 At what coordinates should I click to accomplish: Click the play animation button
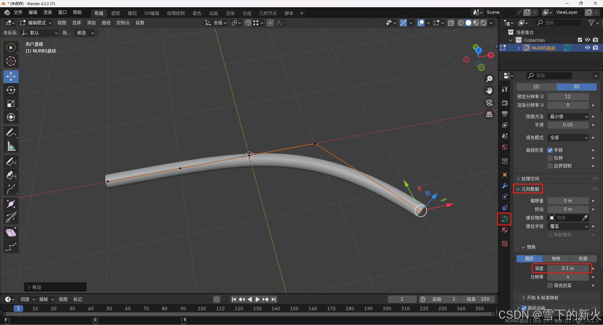tap(257, 299)
